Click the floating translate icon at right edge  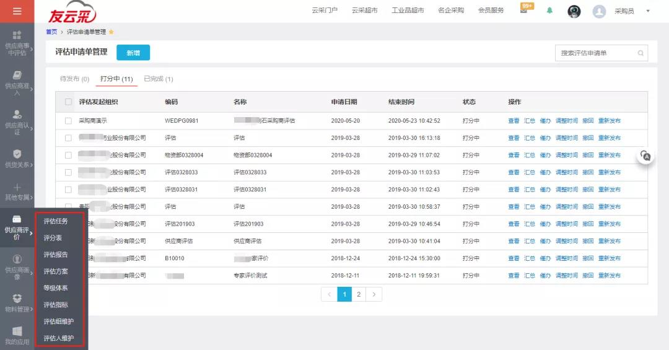645,156
